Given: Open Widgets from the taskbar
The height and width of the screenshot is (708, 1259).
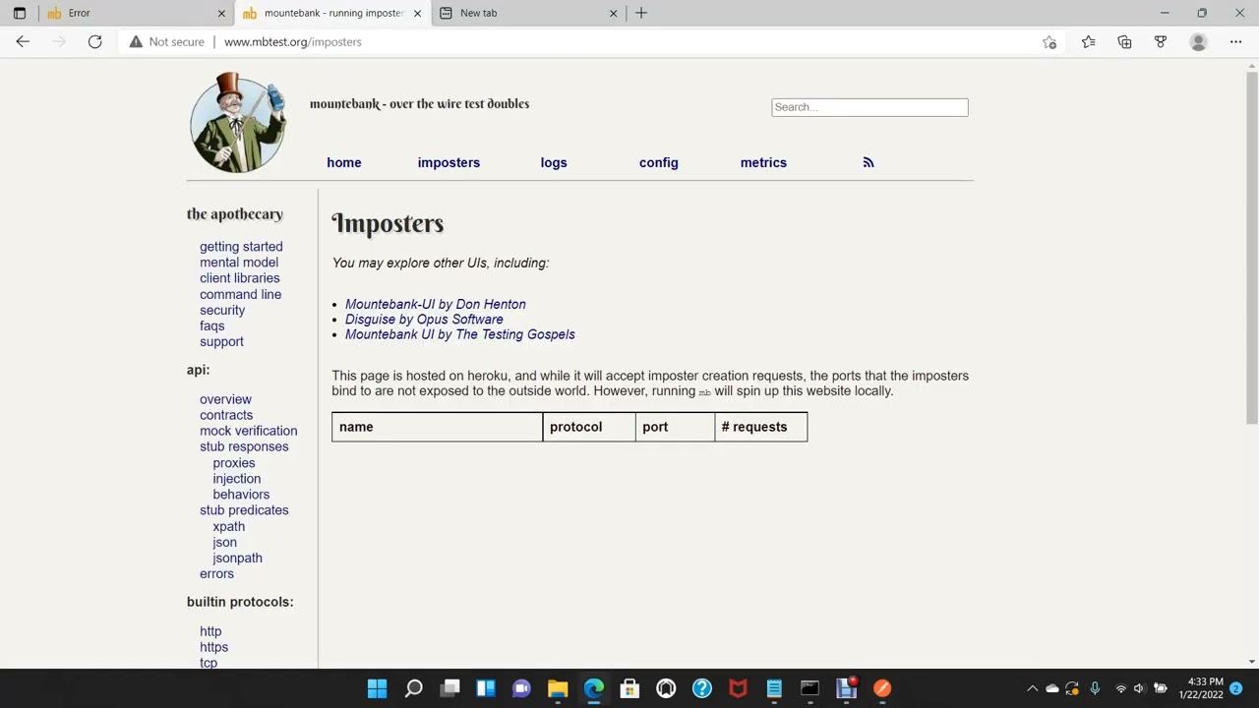Looking at the screenshot, I should tap(486, 688).
